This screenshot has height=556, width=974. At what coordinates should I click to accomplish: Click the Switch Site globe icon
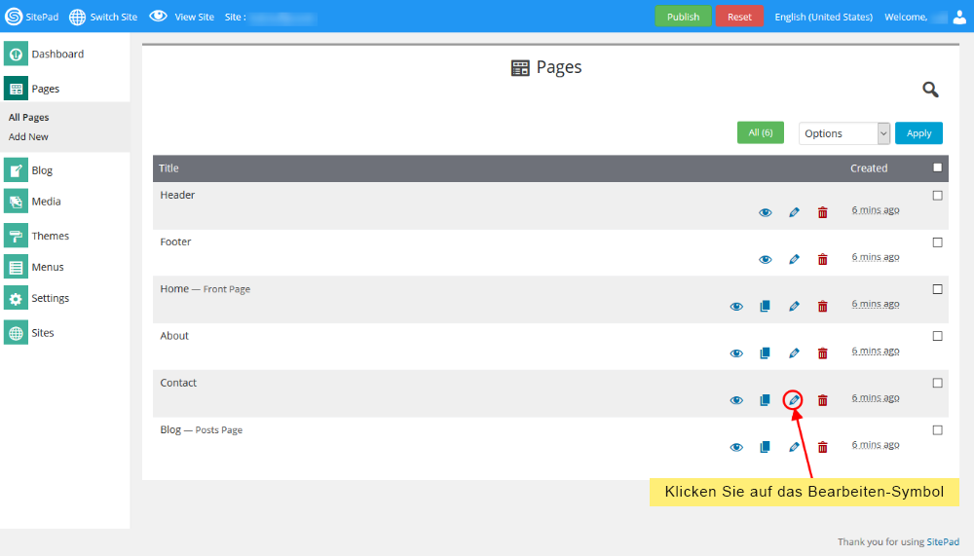(x=77, y=17)
